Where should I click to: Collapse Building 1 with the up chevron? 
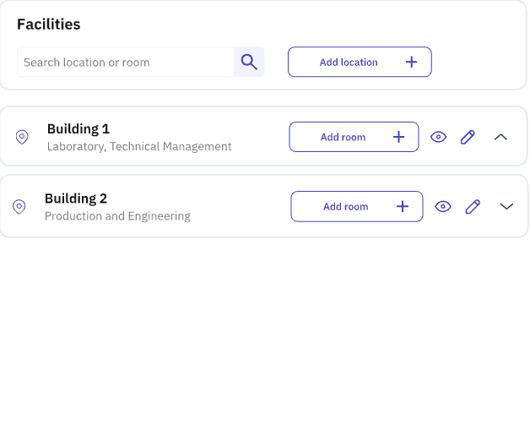(x=500, y=137)
